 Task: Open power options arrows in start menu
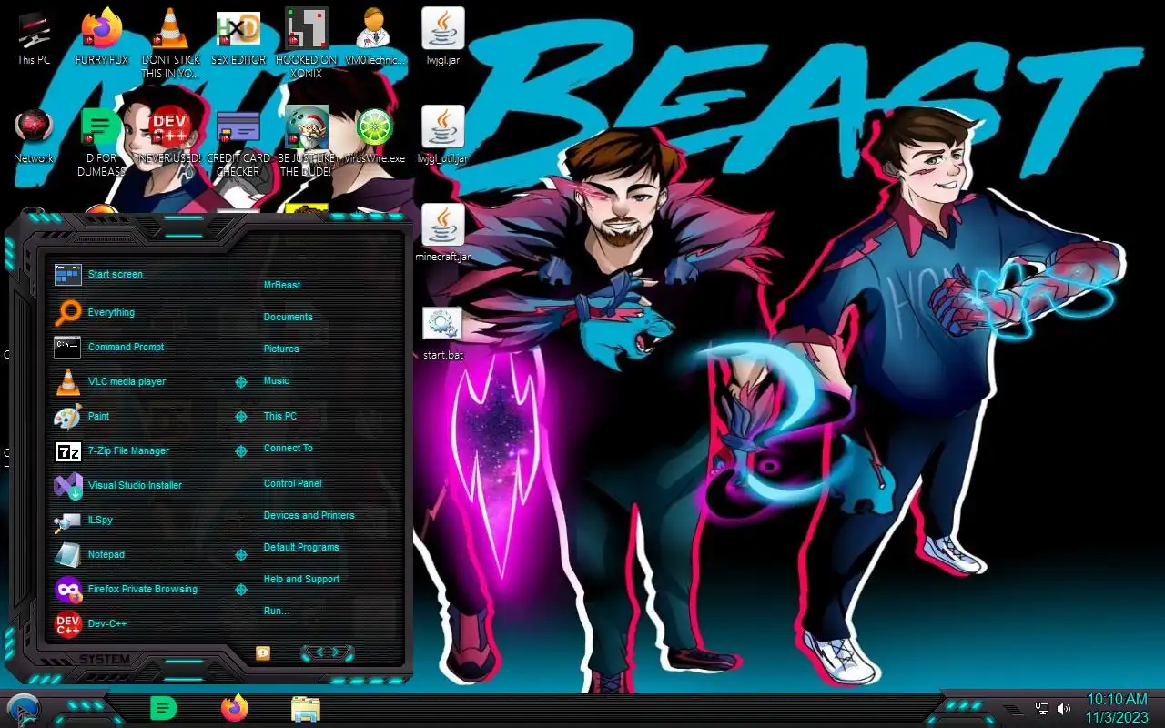(327, 652)
